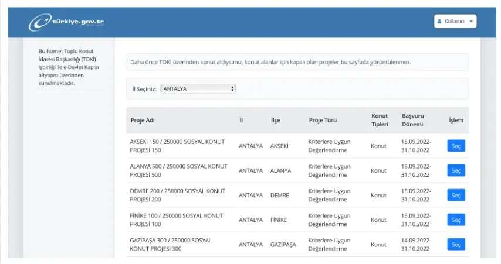Click the ALANYA 500 project name text
Screen dimensions: 501x264
[x=178, y=170]
